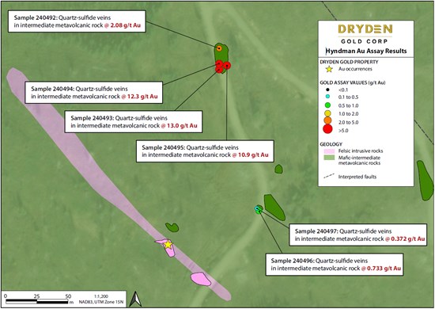The height and width of the screenshot is (309, 435).
Task: Click the interpreted faults dashed line symbol
Action: coord(329,177)
